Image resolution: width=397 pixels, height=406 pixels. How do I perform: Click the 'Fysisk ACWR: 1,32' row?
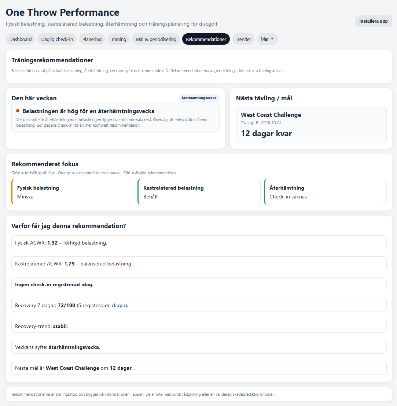coord(199,243)
